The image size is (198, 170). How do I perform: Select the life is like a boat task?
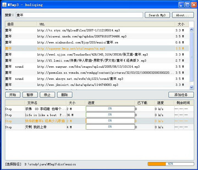[99, 115]
